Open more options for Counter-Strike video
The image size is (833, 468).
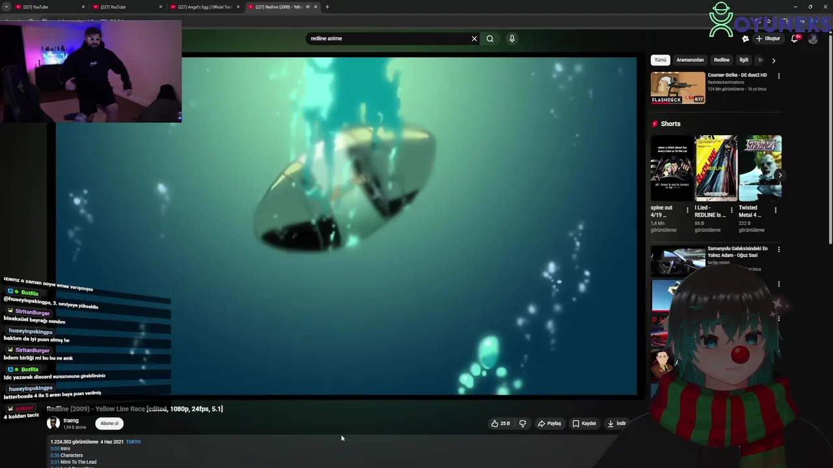pyautogui.click(x=778, y=76)
